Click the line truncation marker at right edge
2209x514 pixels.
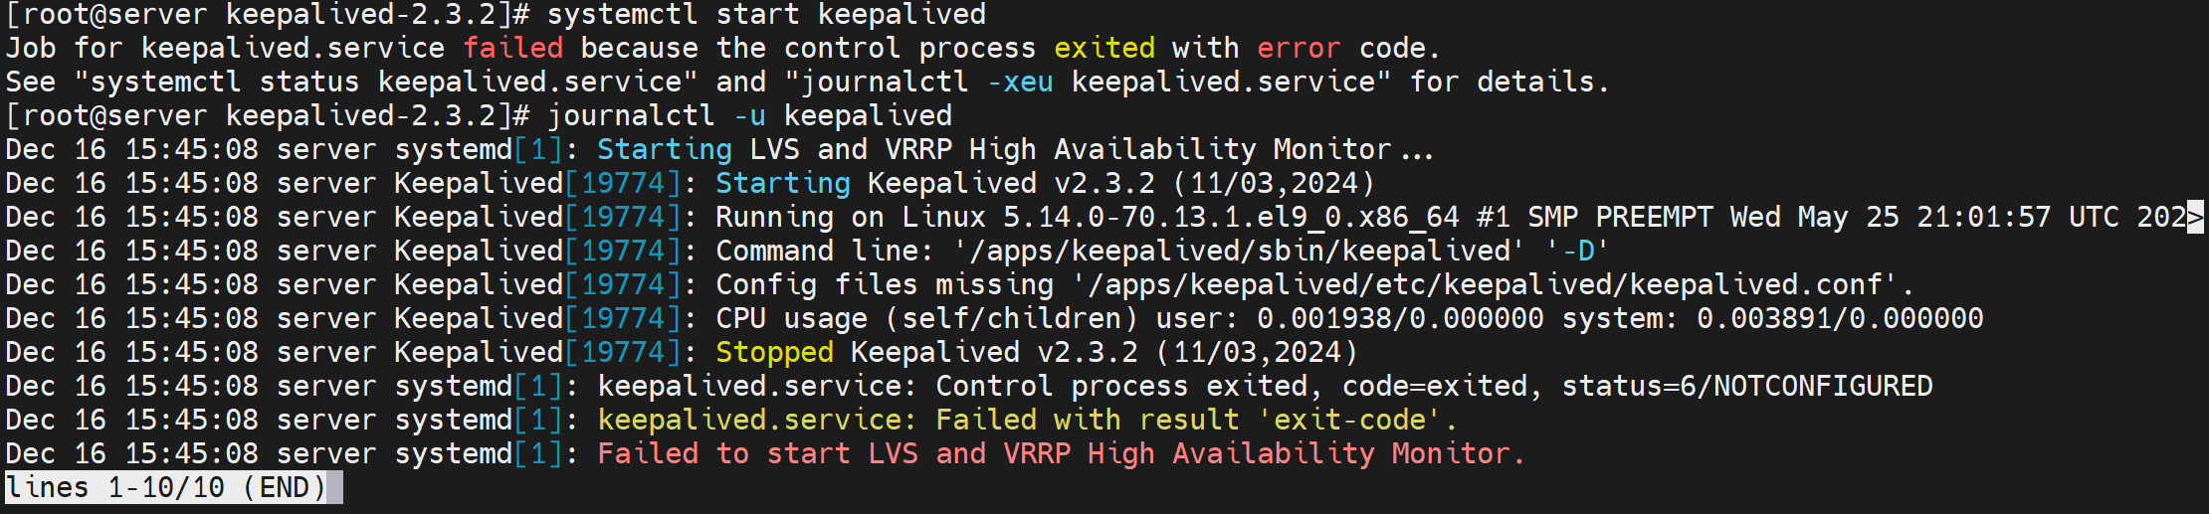click(x=2195, y=217)
